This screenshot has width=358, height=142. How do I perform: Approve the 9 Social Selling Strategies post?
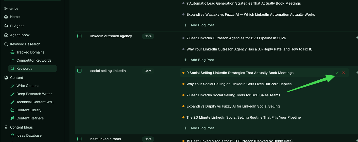[x=337, y=73]
